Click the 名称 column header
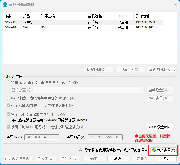180x165 pixels. point(12,16)
